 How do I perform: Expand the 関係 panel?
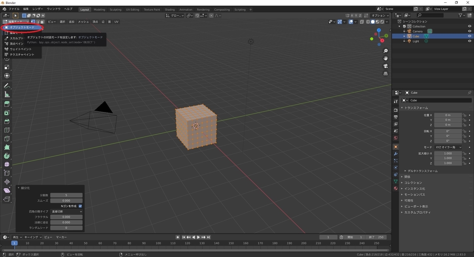[407, 177]
